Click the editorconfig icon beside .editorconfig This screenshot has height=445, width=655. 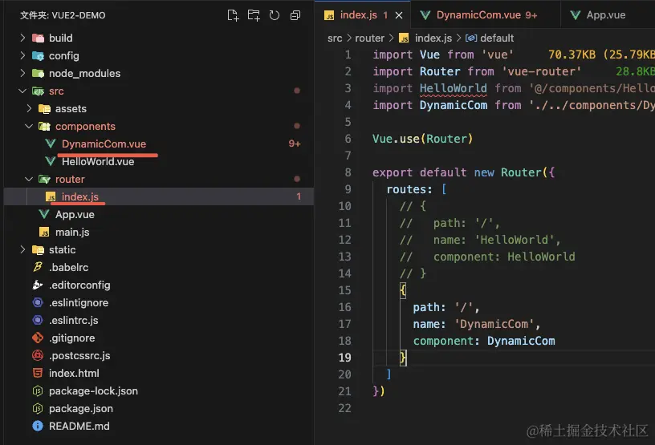pos(38,285)
